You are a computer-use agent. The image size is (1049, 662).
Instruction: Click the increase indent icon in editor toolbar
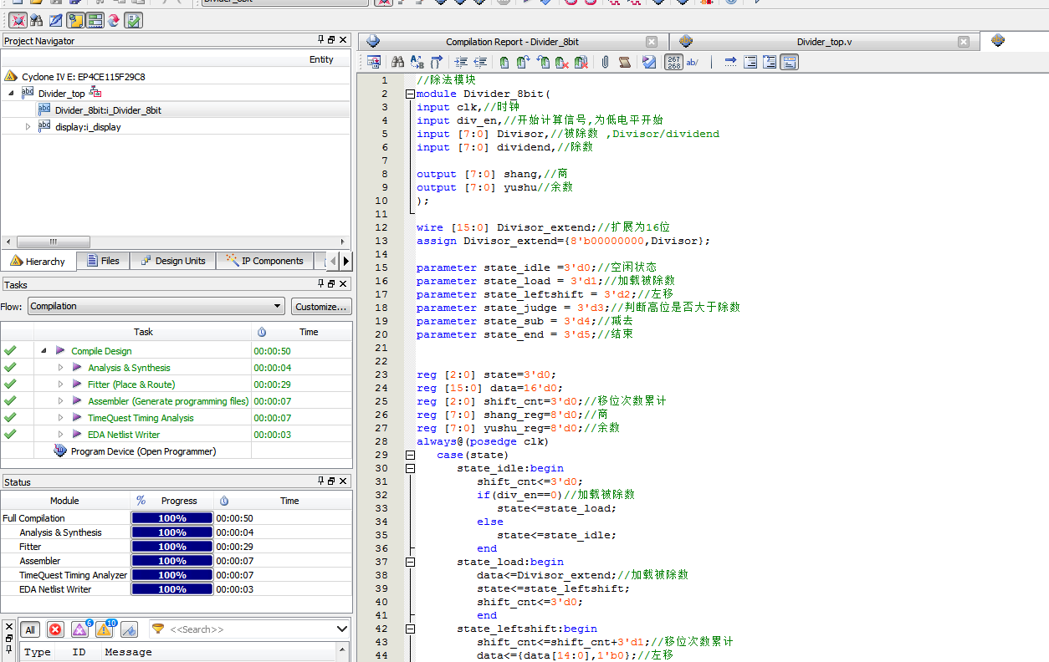click(x=460, y=62)
